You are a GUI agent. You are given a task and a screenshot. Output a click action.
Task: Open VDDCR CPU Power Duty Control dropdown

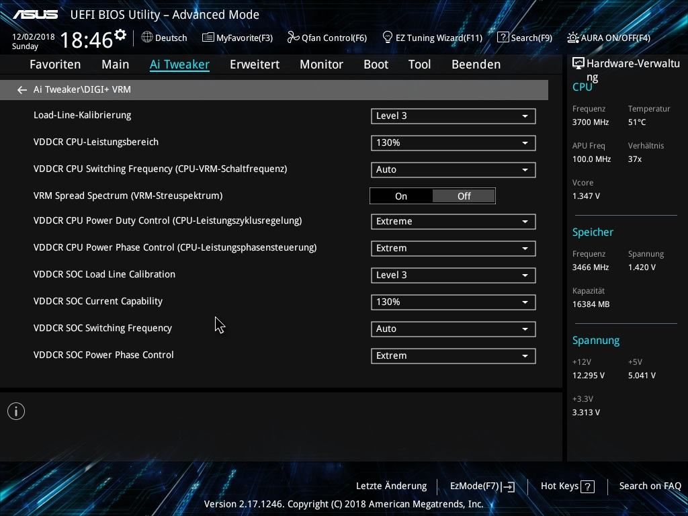(x=454, y=222)
